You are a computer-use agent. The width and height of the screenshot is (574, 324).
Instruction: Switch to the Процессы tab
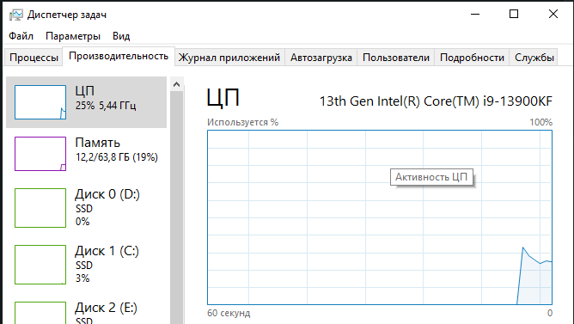[x=34, y=58]
